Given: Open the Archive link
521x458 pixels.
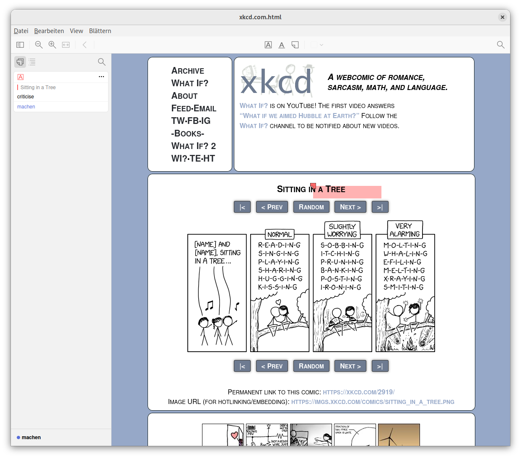Looking at the screenshot, I should pos(188,71).
